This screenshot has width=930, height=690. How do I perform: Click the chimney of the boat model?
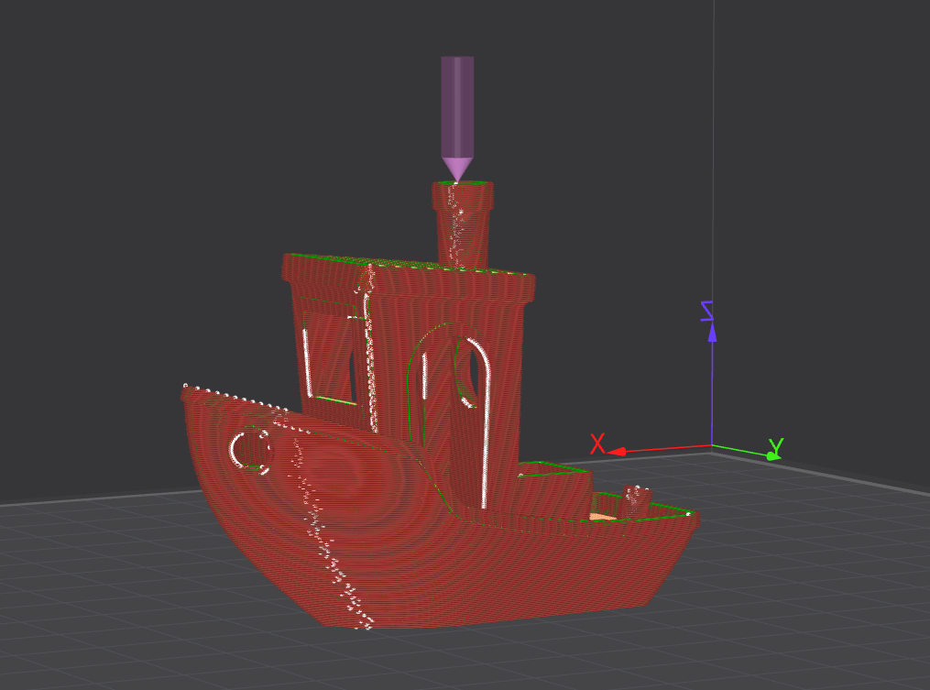coord(463,225)
